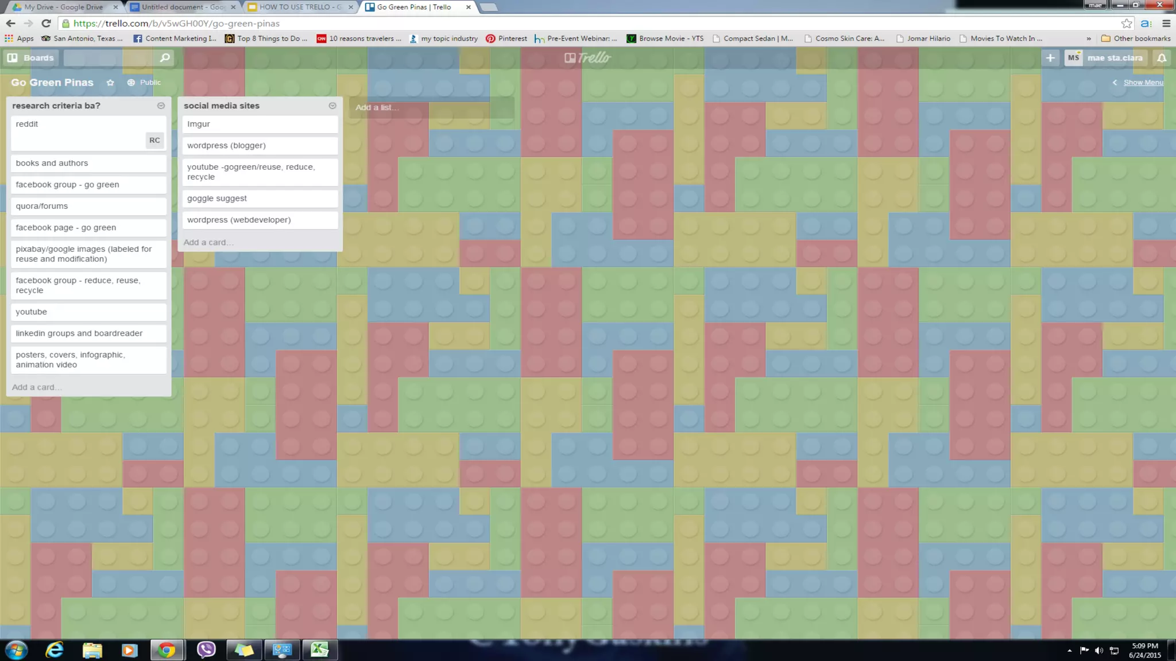This screenshot has width=1176, height=661.
Task: Bookmark page with Chrome star icon
Action: [1127, 24]
